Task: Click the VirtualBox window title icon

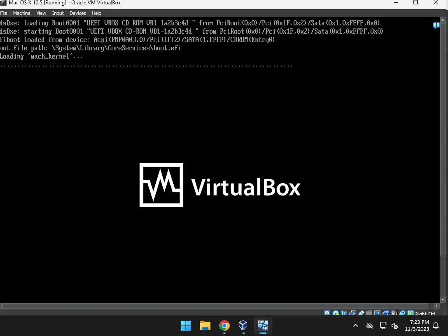Action: tap(3, 3)
